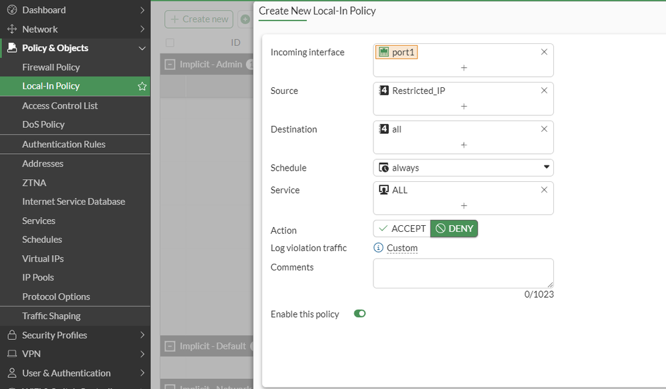Click the Create new button
The height and width of the screenshot is (389, 666).
(x=199, y=19)
